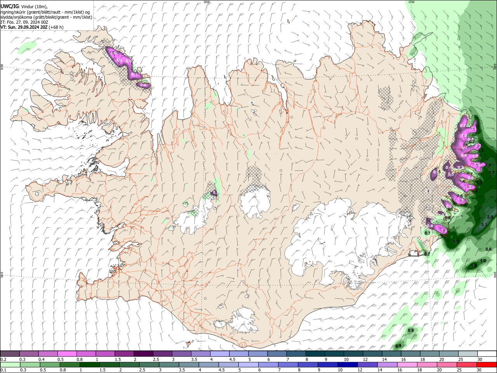Select the 'rigning/skúrir' legend description line
The image size is (497, 373).
pyautogui.click(x=46, y=12)
